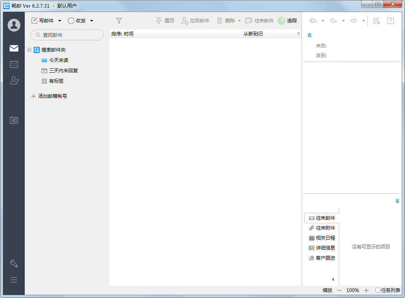This screenshot has height=298, width=405.
Task: Open the 收发 dropdown arrow
Action: click(91, 21)
